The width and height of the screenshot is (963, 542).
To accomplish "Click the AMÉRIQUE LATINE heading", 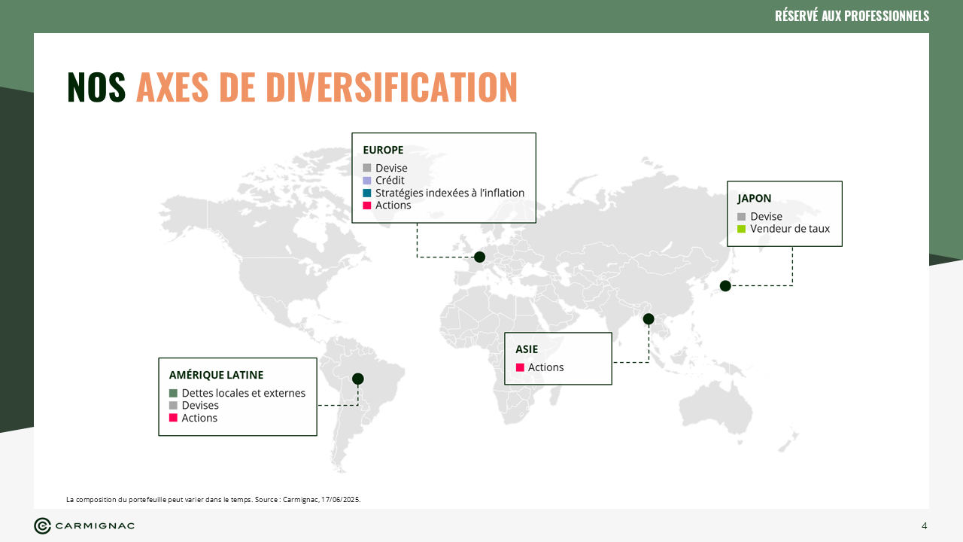I will point(216,375).
